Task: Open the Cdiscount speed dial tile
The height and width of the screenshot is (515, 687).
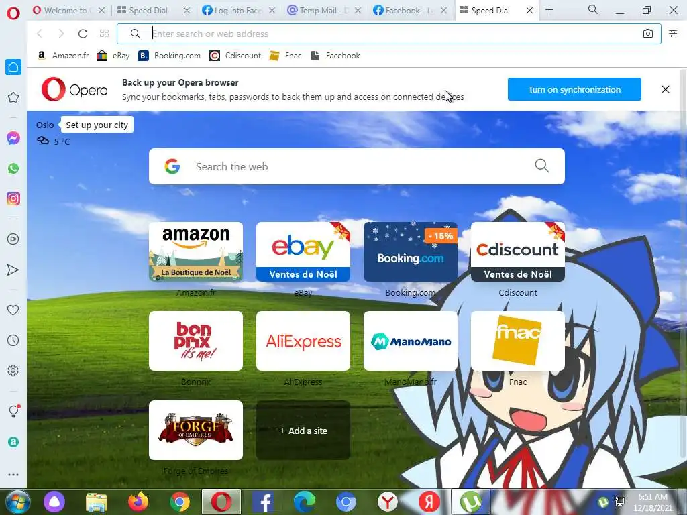Action: (x=518, y=252)
